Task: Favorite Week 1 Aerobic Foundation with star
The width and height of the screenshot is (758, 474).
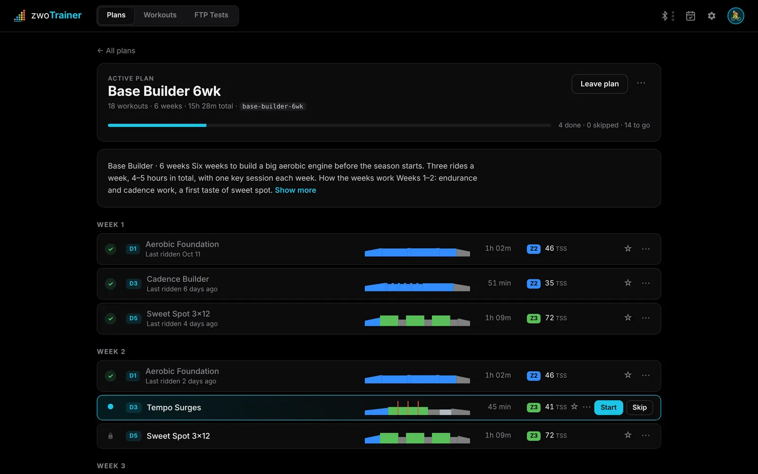Action: 628,248
